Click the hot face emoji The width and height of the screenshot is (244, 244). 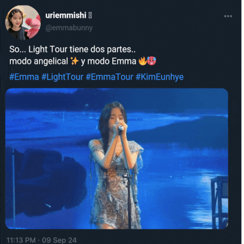(x=152, y=61)
